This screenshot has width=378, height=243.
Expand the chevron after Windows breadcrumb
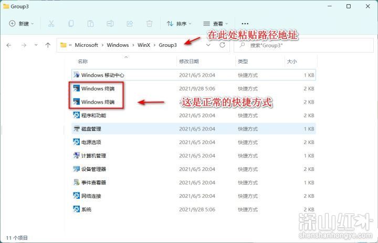(x=133, y=45)
